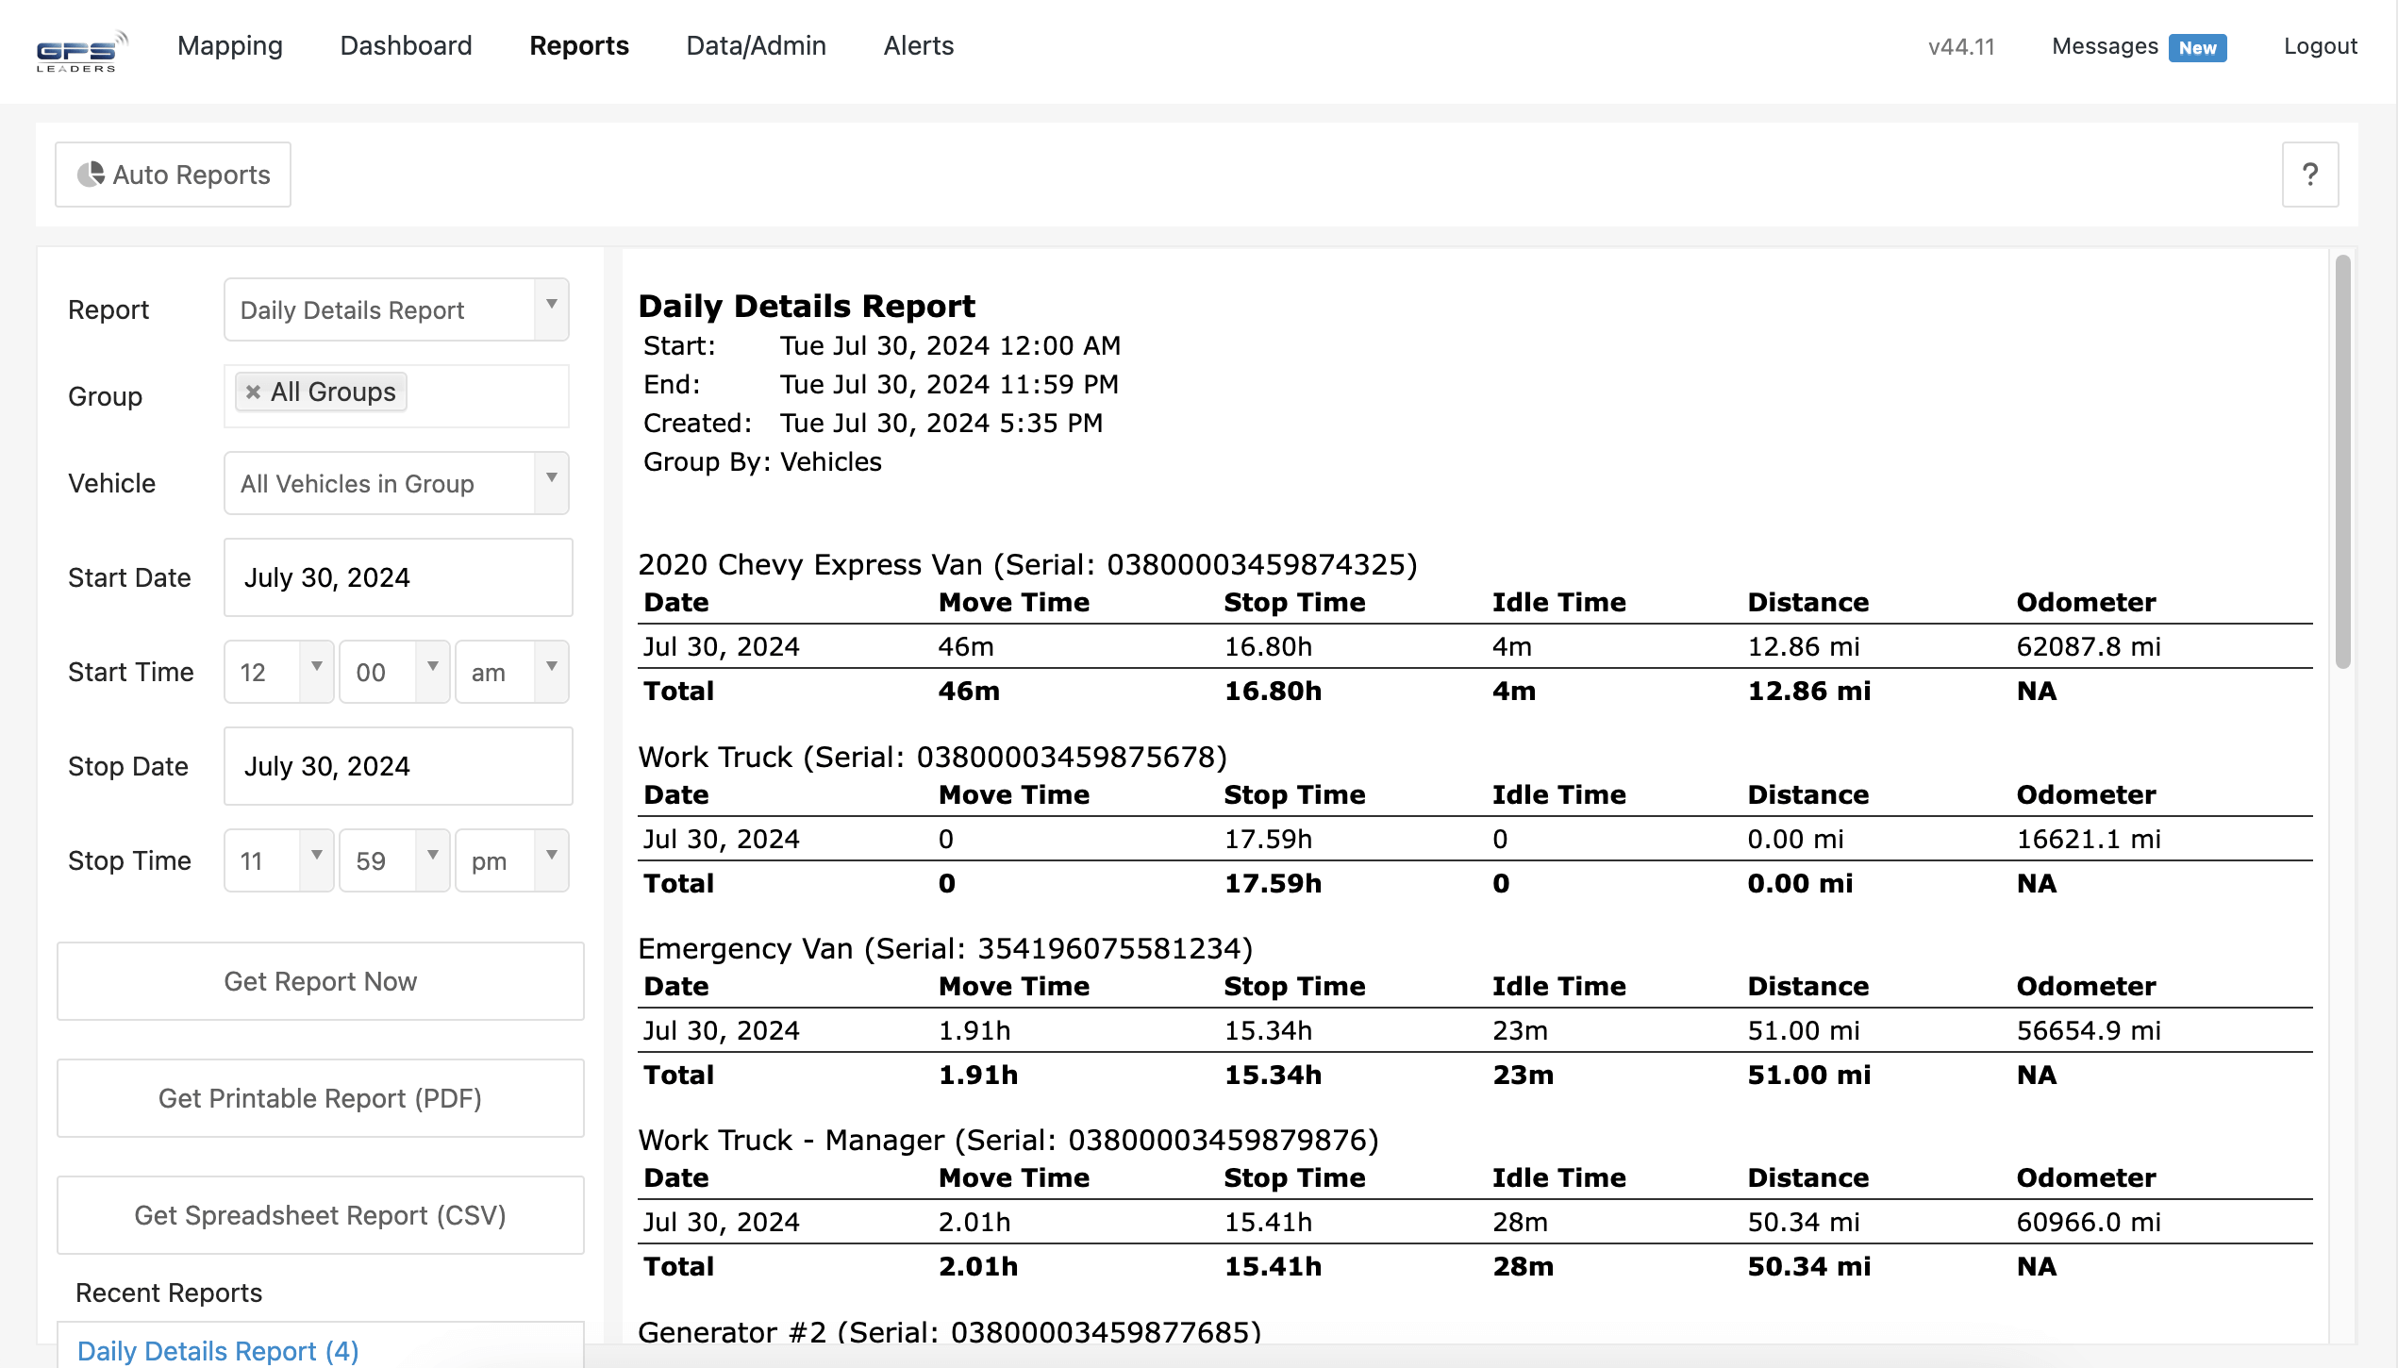
Task: Go to the Mapping menu
Action: tap(229, 45)
